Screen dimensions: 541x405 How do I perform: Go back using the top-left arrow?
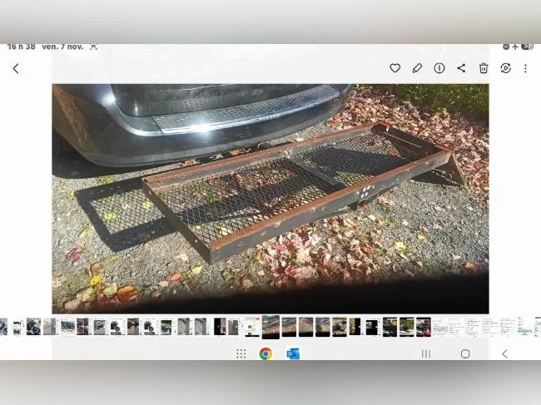[16, 68]
